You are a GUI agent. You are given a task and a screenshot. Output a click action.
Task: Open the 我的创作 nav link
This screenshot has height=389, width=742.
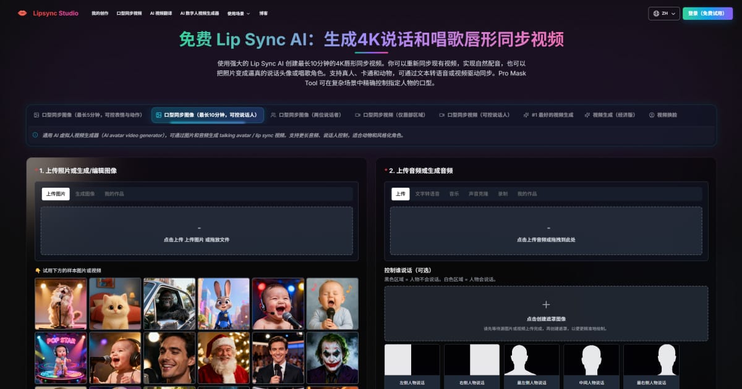point(100,13)
